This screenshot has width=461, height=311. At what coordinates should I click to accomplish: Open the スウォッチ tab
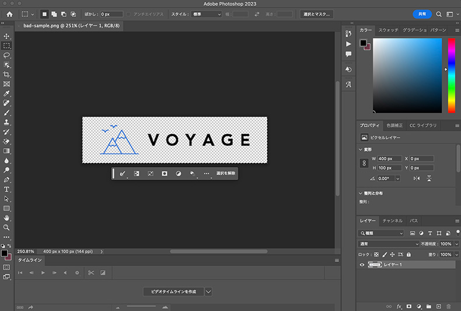coord(387,30)
